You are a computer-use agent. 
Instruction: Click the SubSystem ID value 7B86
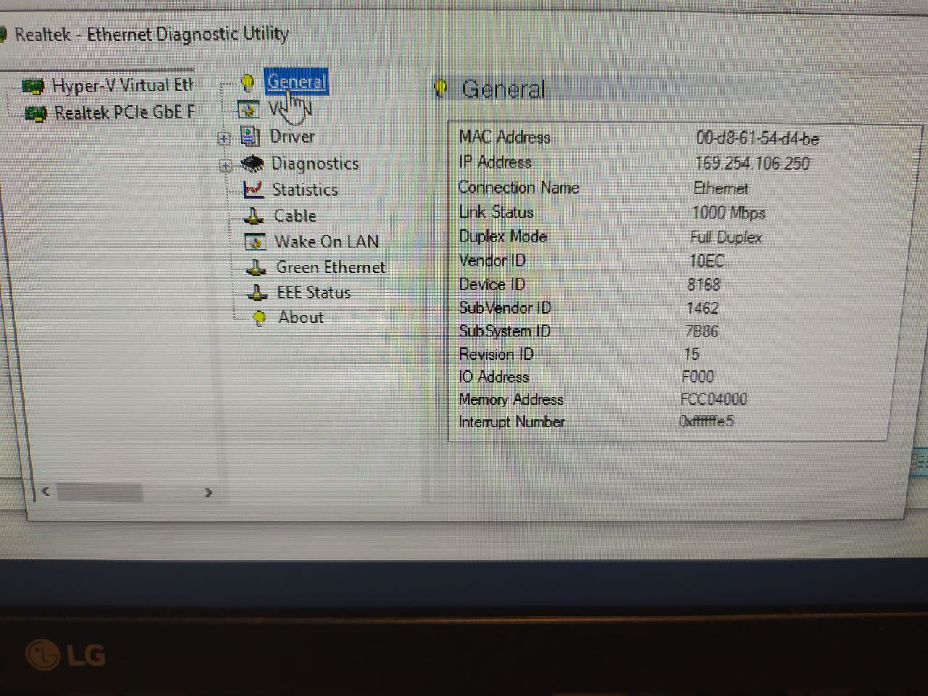click(702, 331)
